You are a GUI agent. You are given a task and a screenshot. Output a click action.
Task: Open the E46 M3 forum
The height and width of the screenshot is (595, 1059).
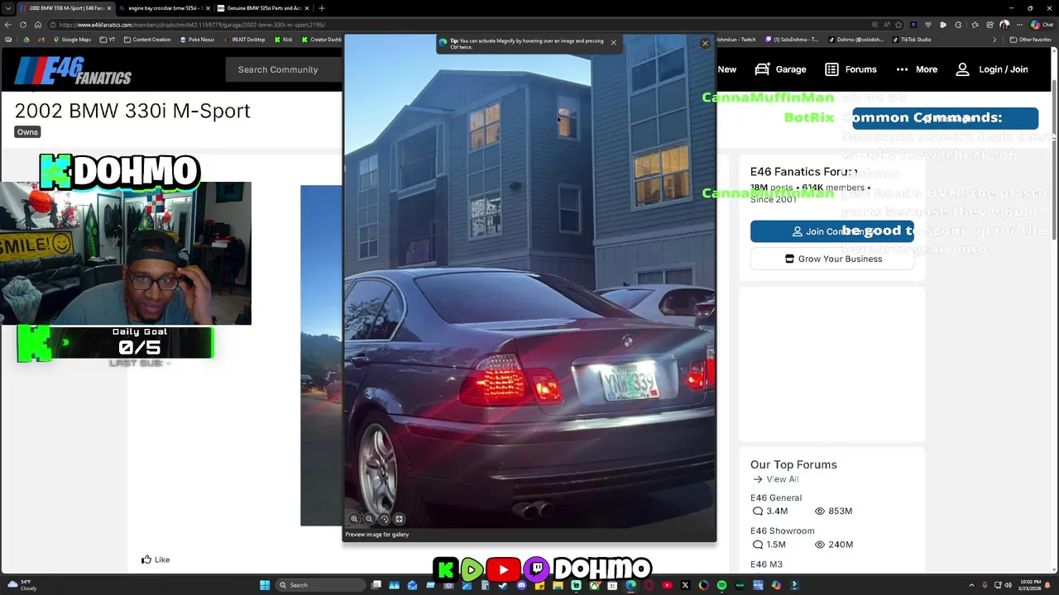(766, 564)
